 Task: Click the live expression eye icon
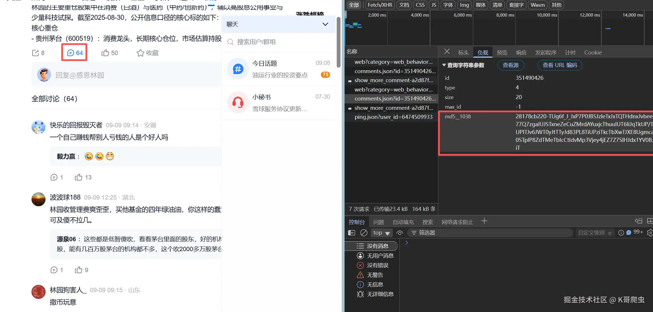pos(400,233)
